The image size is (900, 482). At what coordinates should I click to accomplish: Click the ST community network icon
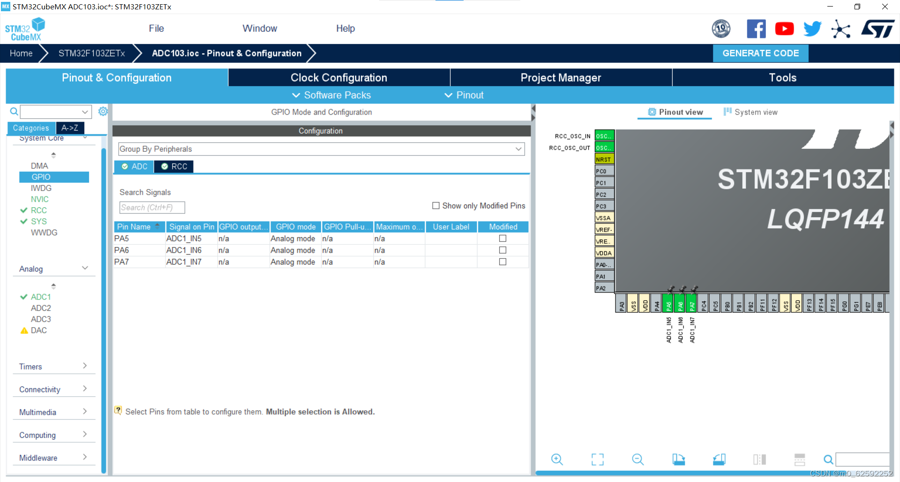coord(840,29)
